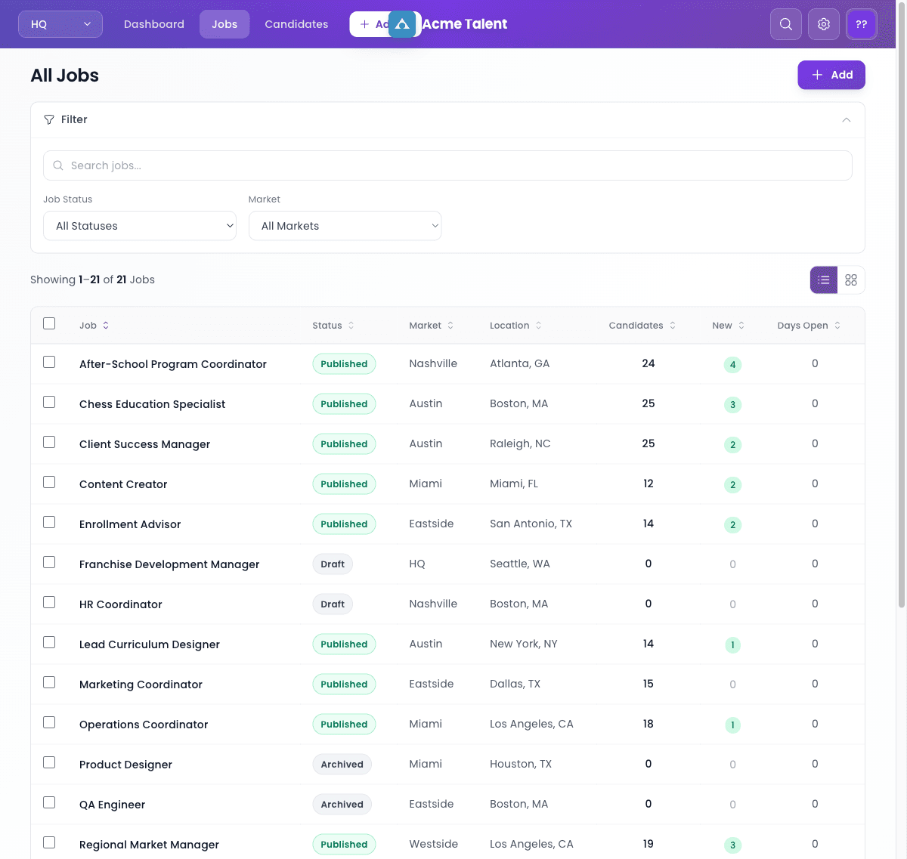Open the HQ workspace dropdown

[60, 23]
